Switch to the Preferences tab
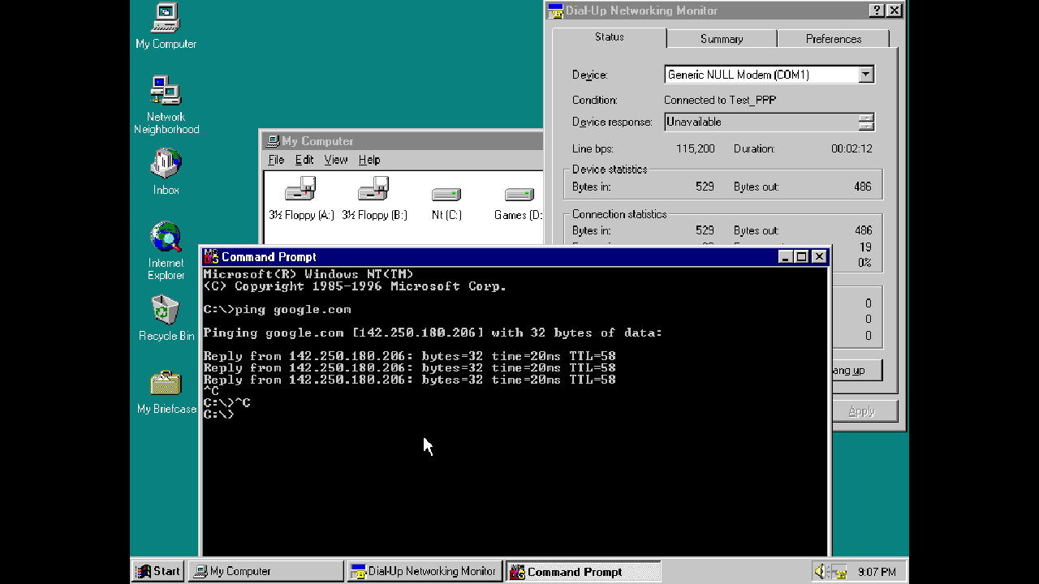The width and height of the screenshot is (1039, 584). pos(834,39)
